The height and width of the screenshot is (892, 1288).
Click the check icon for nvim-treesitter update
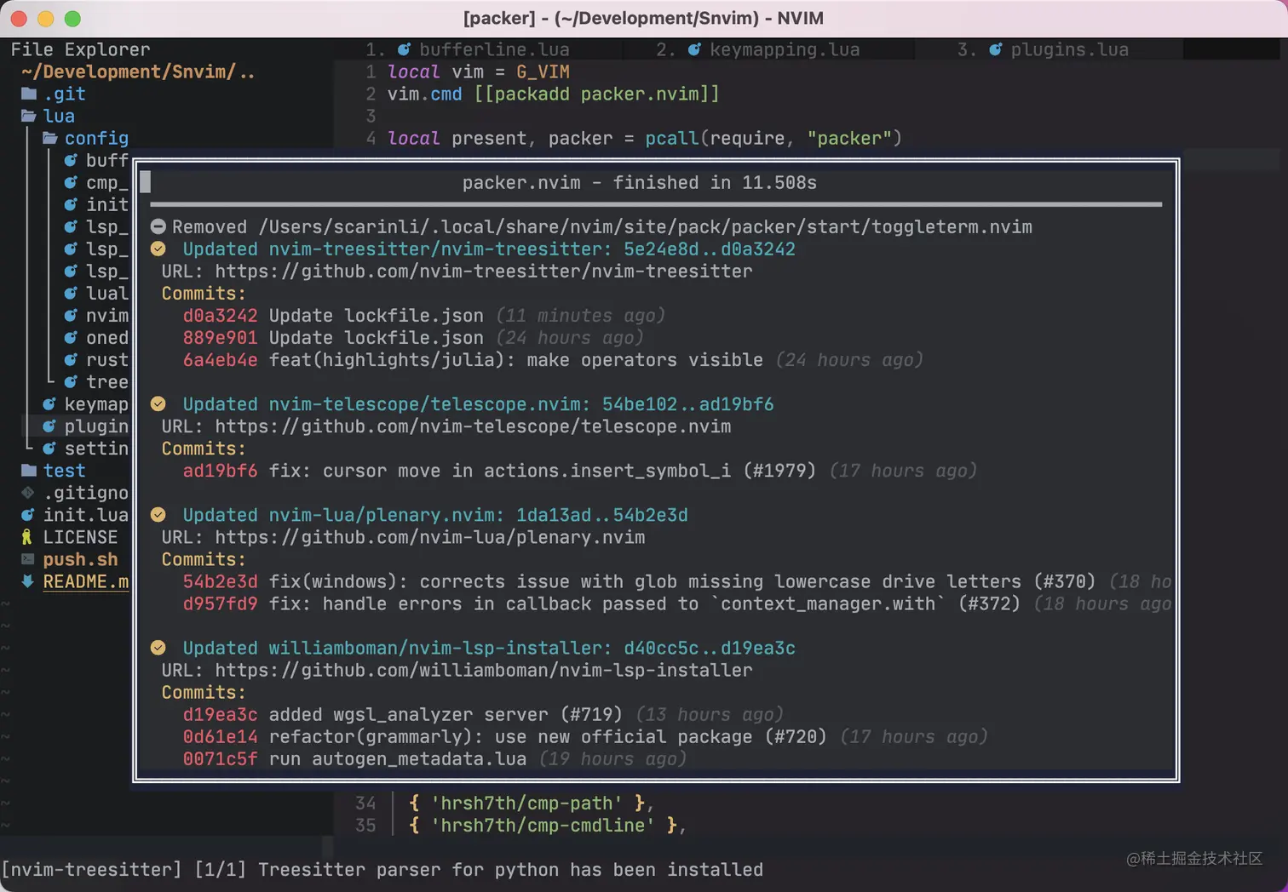[158, 249]
